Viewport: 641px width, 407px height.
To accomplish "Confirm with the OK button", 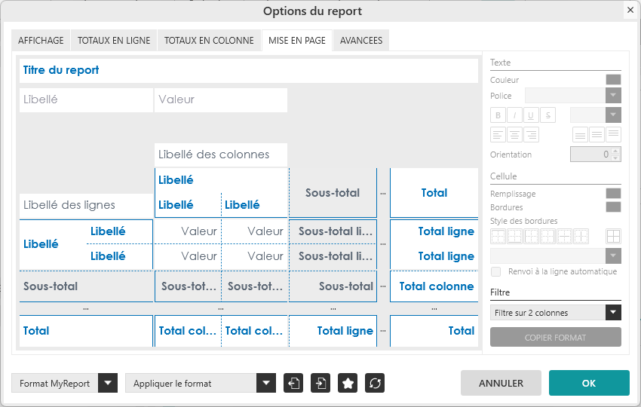I will pyautogui.click(x=589, y=383).
